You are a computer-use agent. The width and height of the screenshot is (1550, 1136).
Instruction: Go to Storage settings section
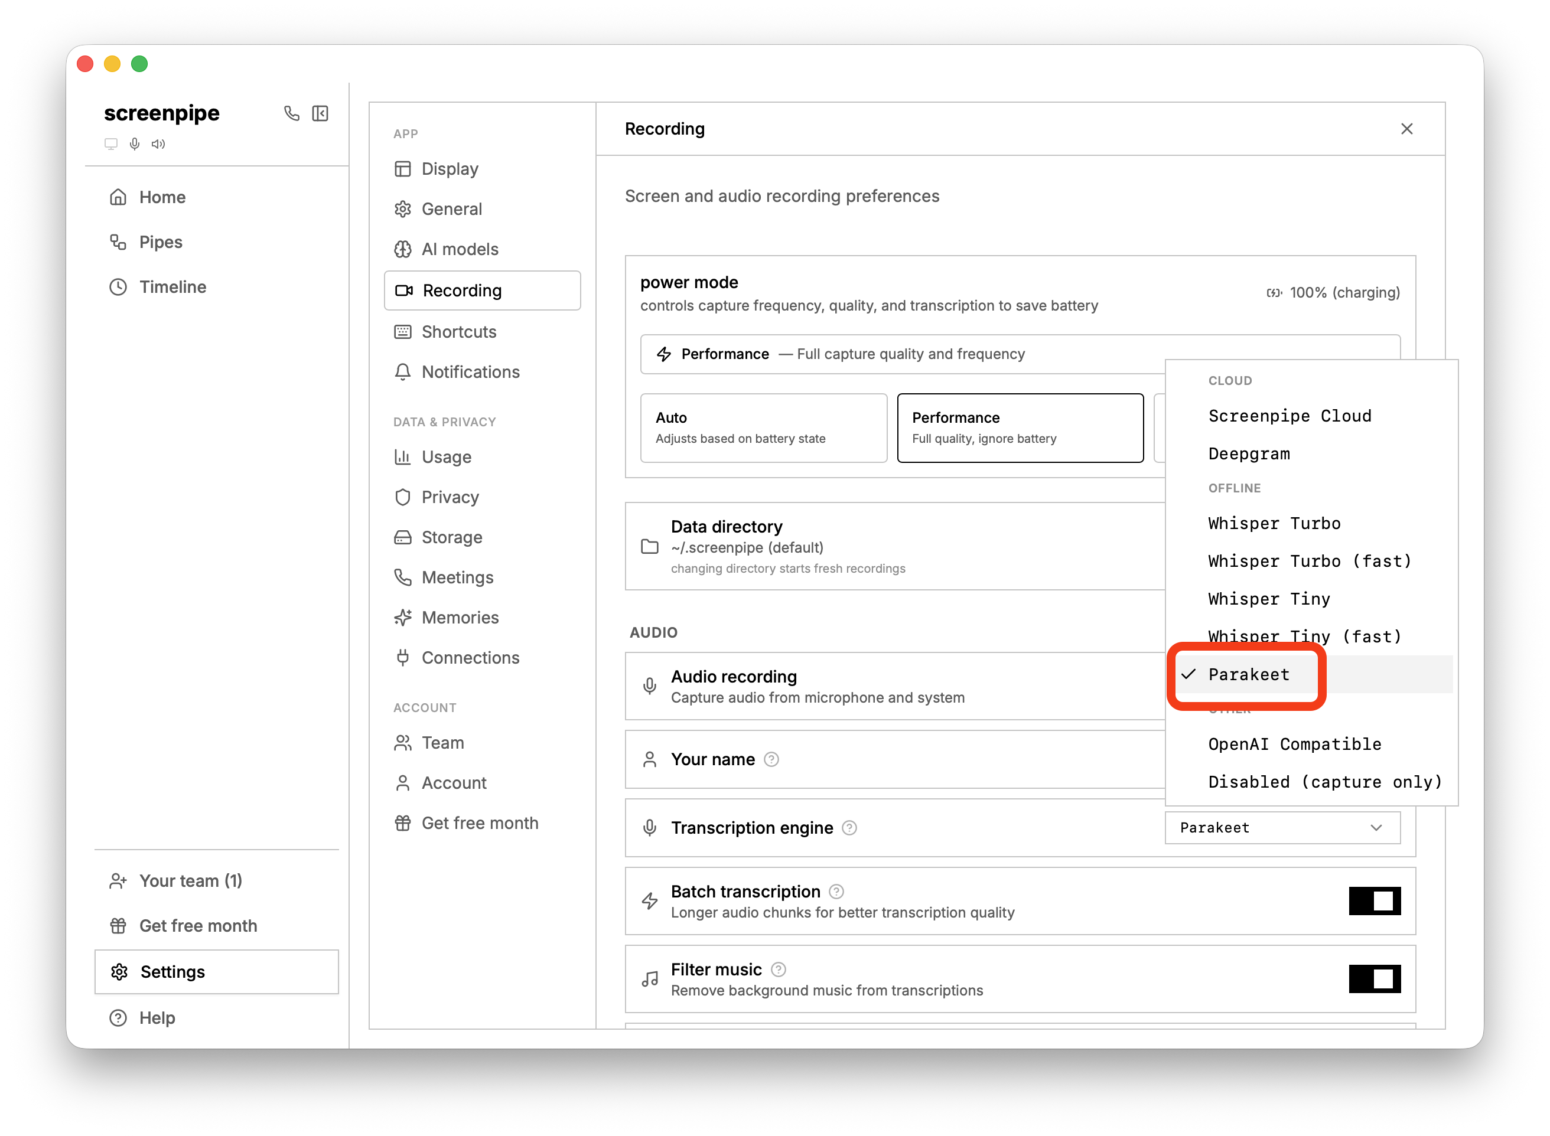click(x=451, y=537)
